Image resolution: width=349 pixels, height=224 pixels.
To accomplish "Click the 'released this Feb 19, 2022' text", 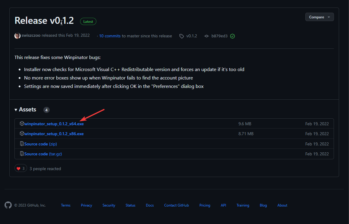I will [x=66, y=35].
